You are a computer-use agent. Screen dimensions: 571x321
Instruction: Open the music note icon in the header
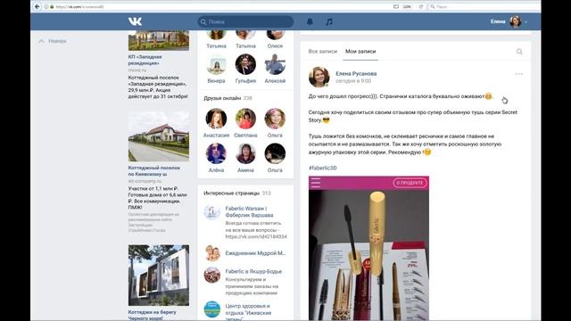point(329,21)
